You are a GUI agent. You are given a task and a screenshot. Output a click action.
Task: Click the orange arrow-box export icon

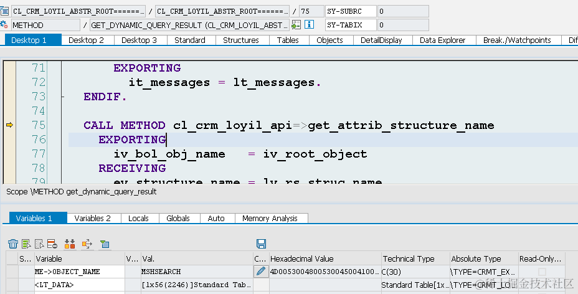(x=87, y=244)
